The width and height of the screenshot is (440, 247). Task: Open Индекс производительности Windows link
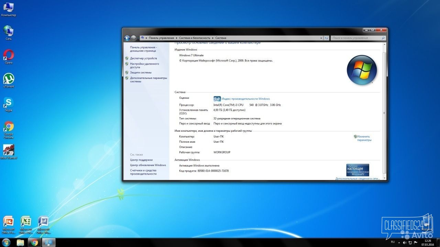coord(245,99)
